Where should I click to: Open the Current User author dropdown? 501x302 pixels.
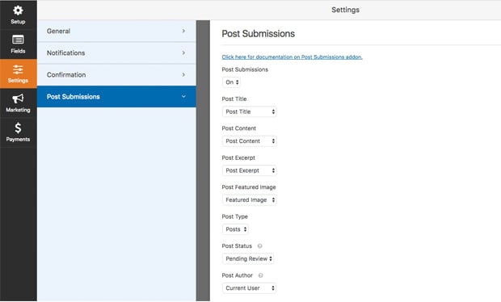(x=249, y=288)
